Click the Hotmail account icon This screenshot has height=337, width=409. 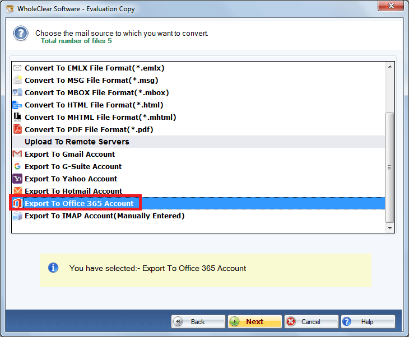pos(17,191)
